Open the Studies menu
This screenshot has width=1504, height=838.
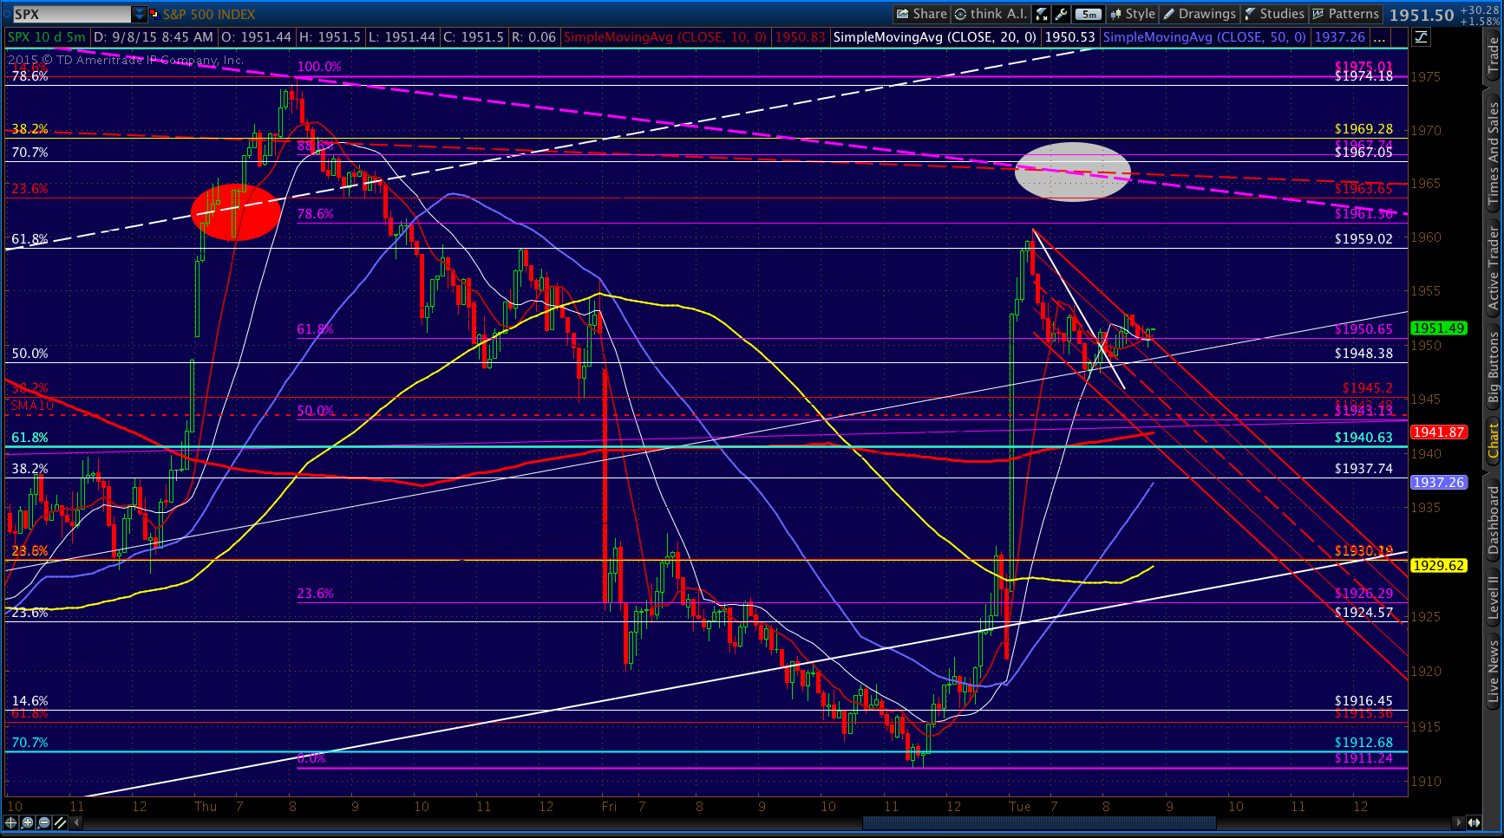pyautogui.click(x=1274, y=14)
